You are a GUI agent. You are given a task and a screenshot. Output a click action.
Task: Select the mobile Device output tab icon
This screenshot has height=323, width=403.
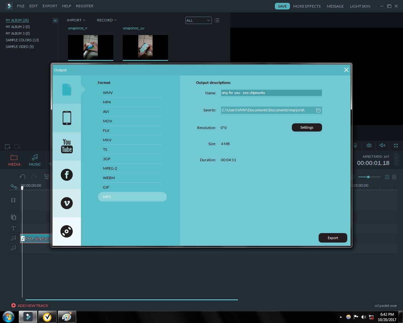click(67, 118)
